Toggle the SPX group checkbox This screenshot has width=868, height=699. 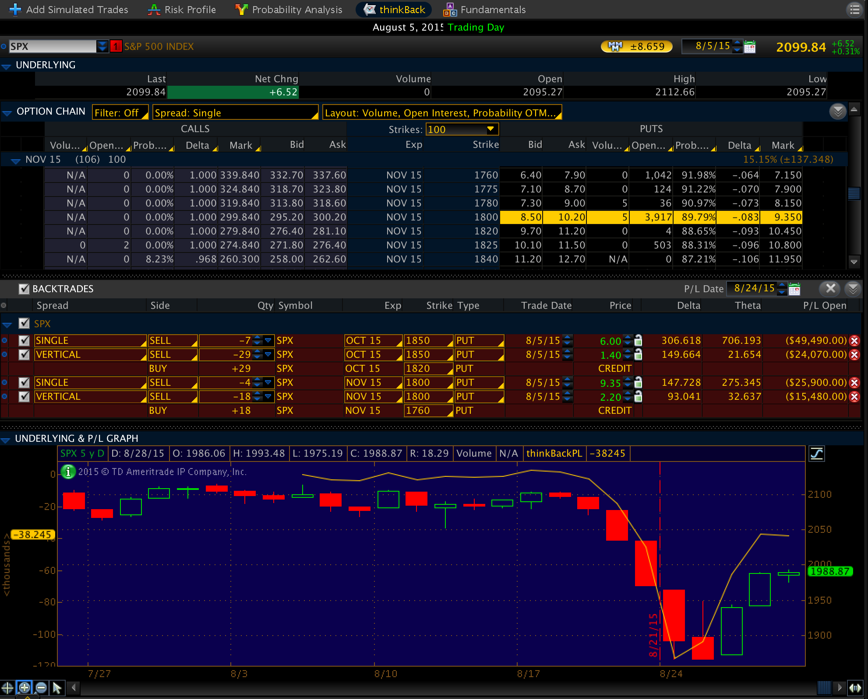coord(24,323)
